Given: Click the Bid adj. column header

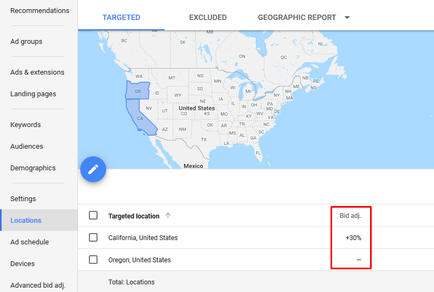Looking at the screenshot, I should click(351, 215).
